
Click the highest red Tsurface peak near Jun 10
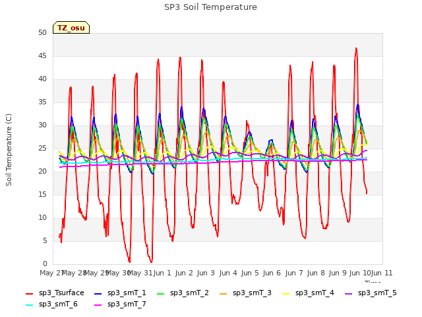pos(356,48)
